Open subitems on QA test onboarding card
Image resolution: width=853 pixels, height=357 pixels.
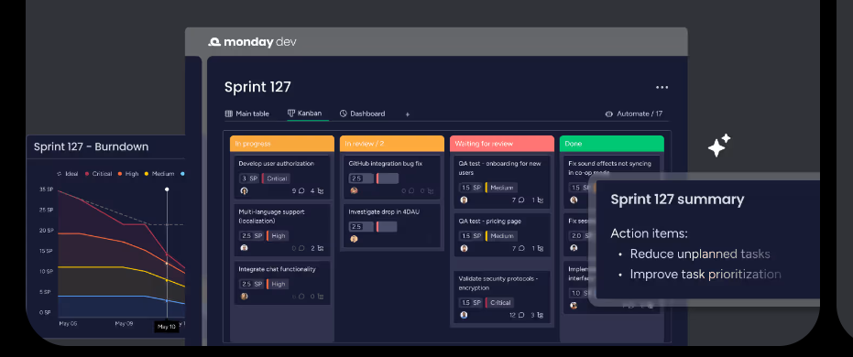point(541,200)
